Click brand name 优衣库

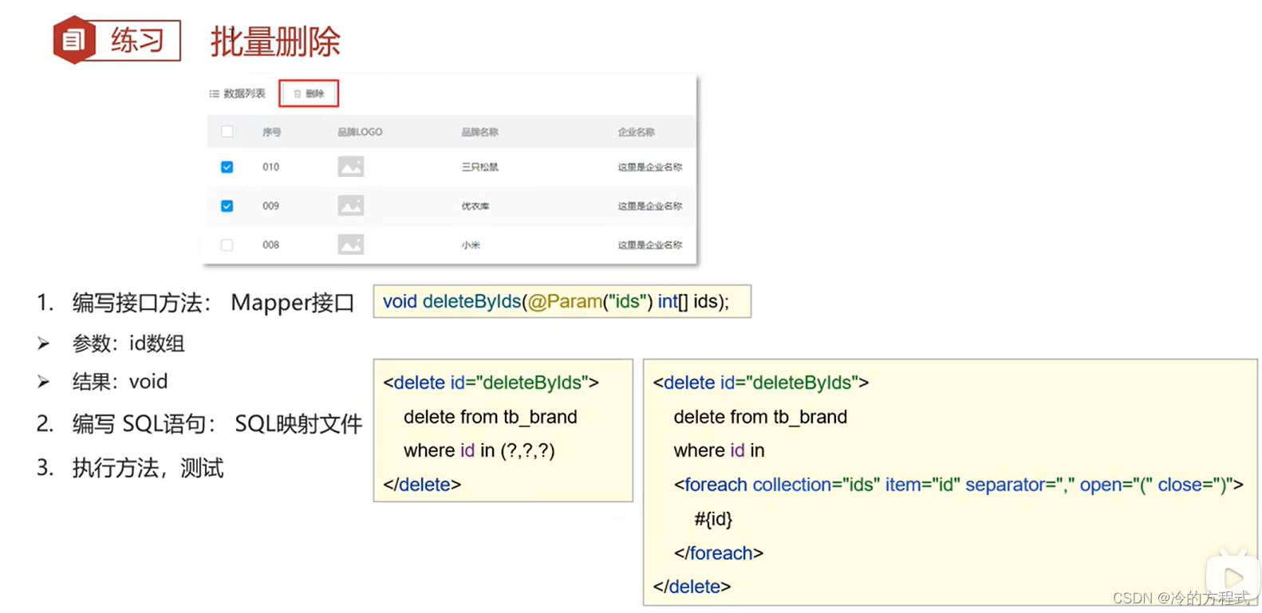[475, 206]
